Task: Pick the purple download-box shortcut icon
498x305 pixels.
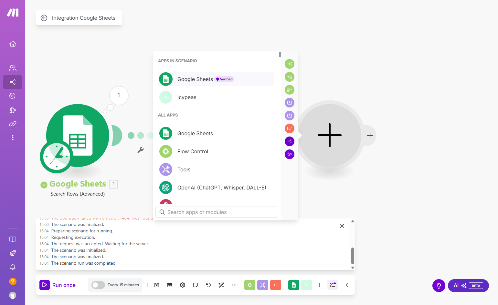Action: [x=290, y=103]
